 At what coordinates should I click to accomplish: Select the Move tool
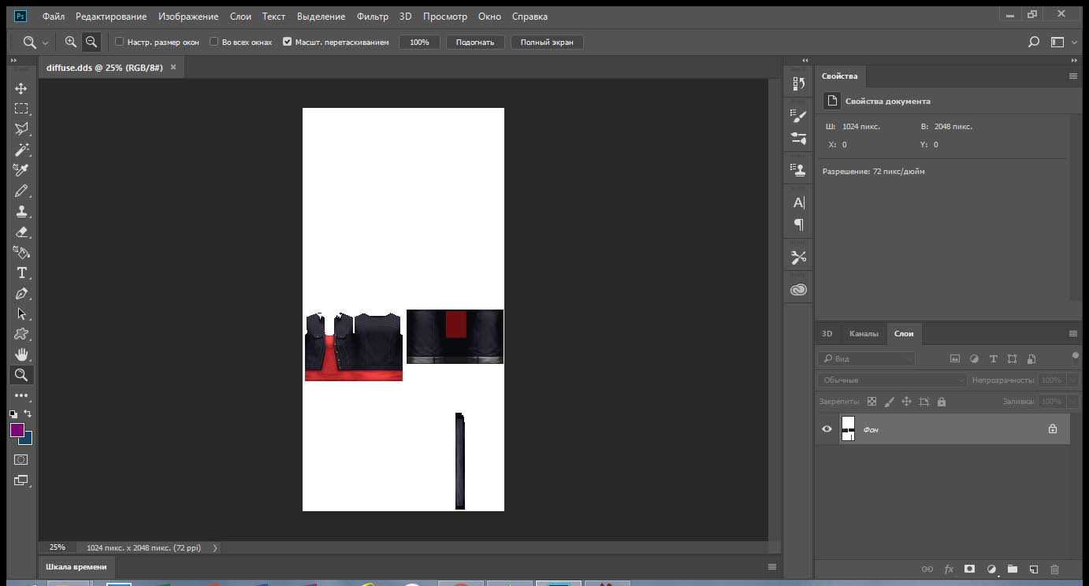tap(21, 88)
